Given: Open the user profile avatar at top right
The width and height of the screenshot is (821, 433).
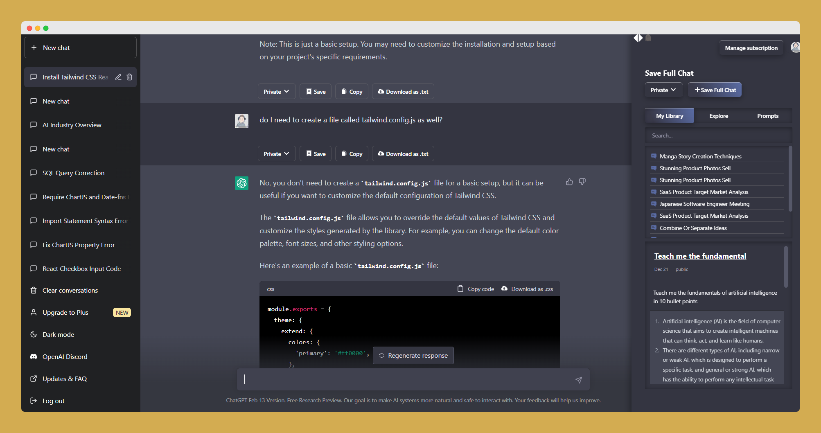Looking at the screenshot, I should [x=795, y=47].
